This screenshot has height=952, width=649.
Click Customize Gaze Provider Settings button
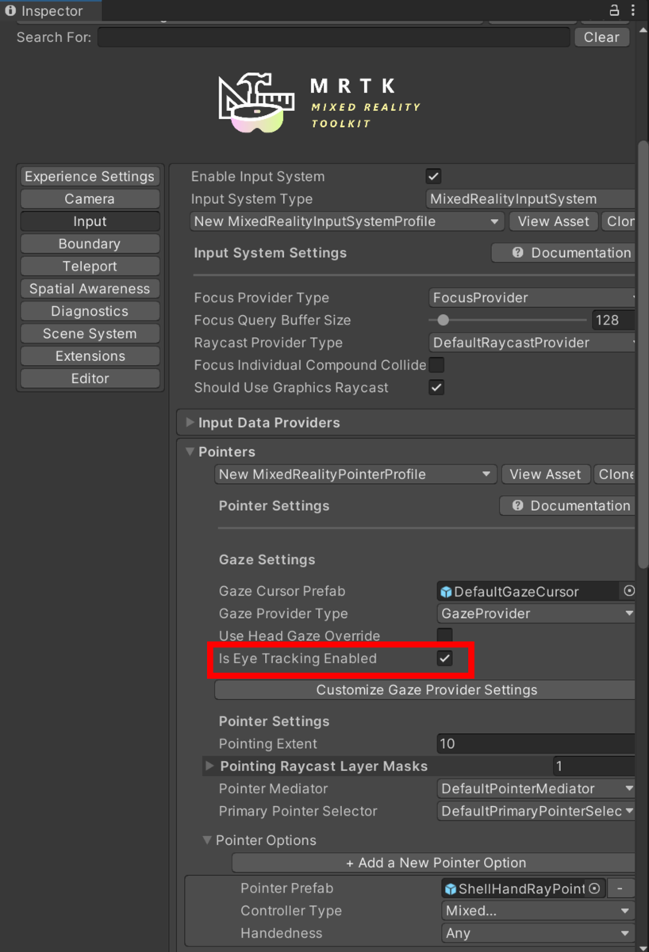pyautogui.click(x=426, y=690)
